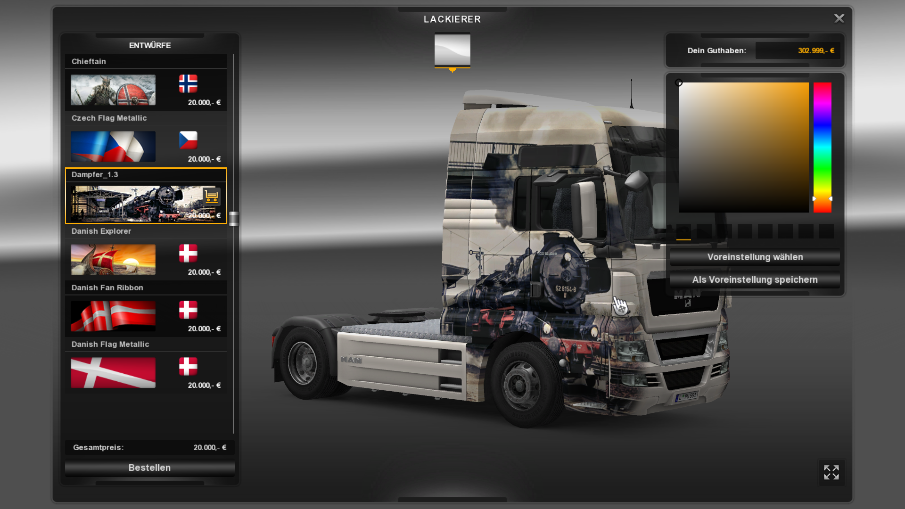The image size is (905, 509).
Task: Select the Danish Explorer ship thumbnail
Action: pos(113,260)
